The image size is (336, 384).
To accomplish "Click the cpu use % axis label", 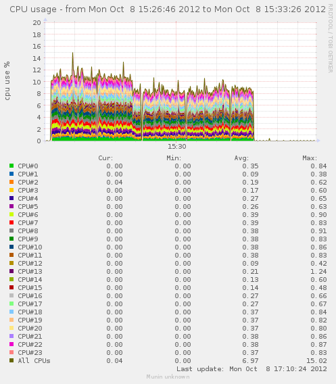I will (x=7, y=81).
